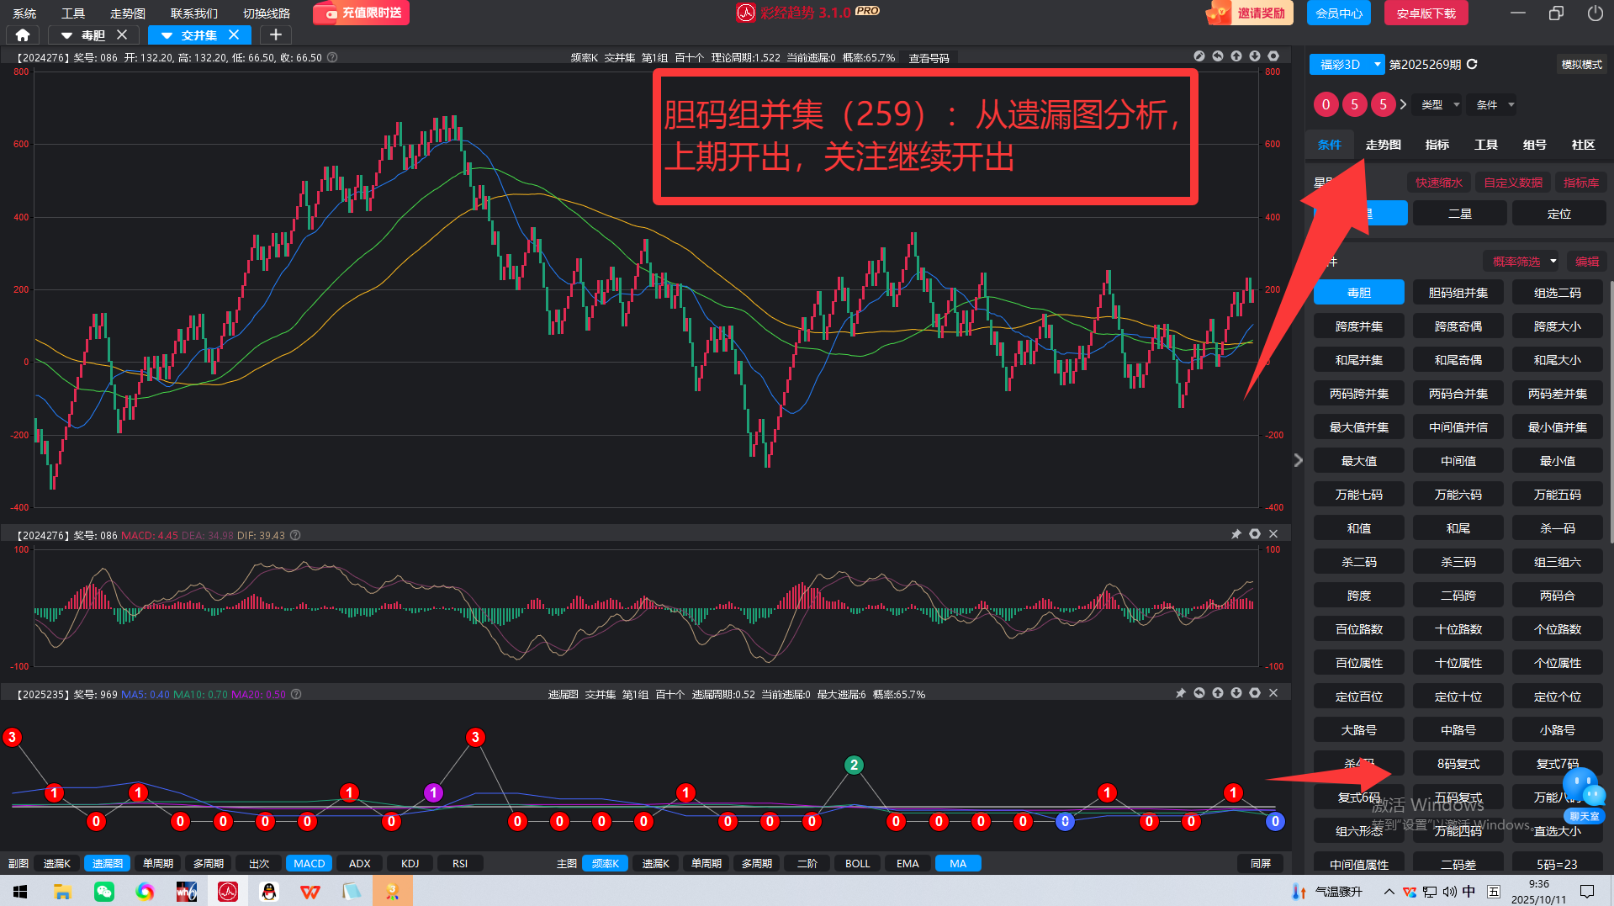This screenshot has width=1614, height=906.
Task: Click the 查看号码 button above chart
Action: 929,58
